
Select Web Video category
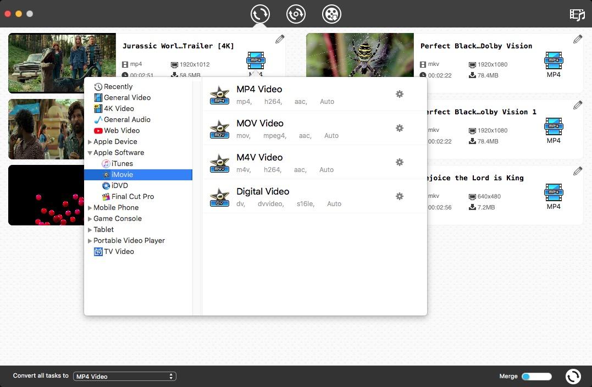point(117,131)
